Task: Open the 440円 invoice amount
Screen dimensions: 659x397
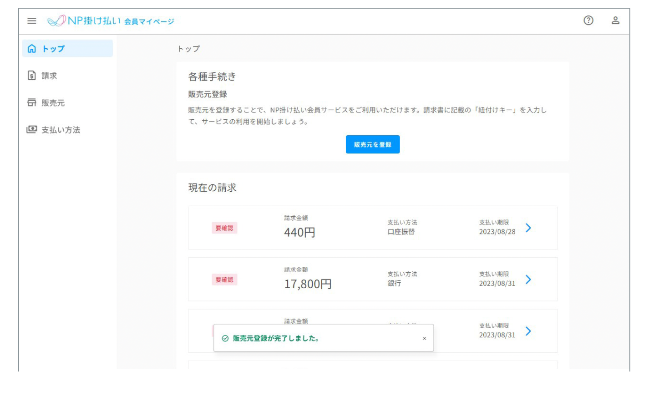Action: point(299,232)
